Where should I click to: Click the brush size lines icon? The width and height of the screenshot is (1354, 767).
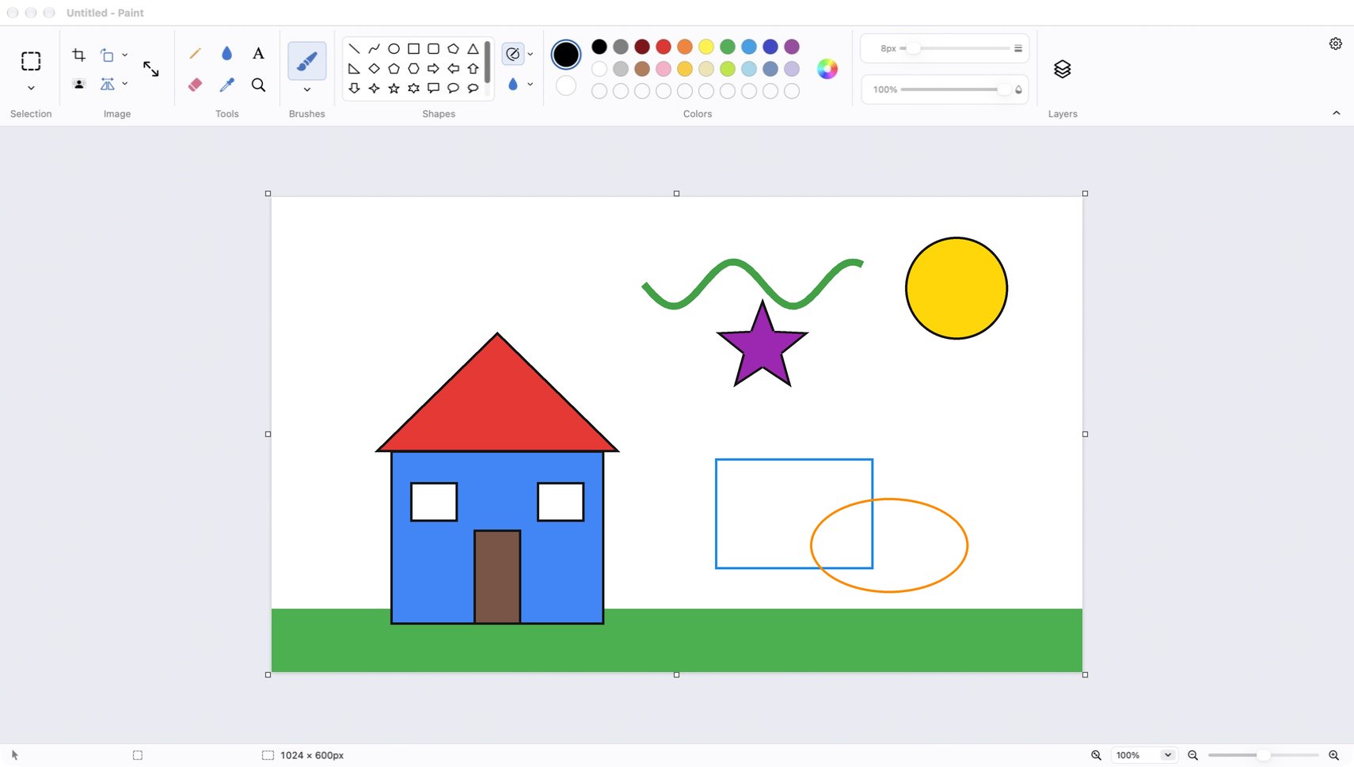click(1018, 48)
